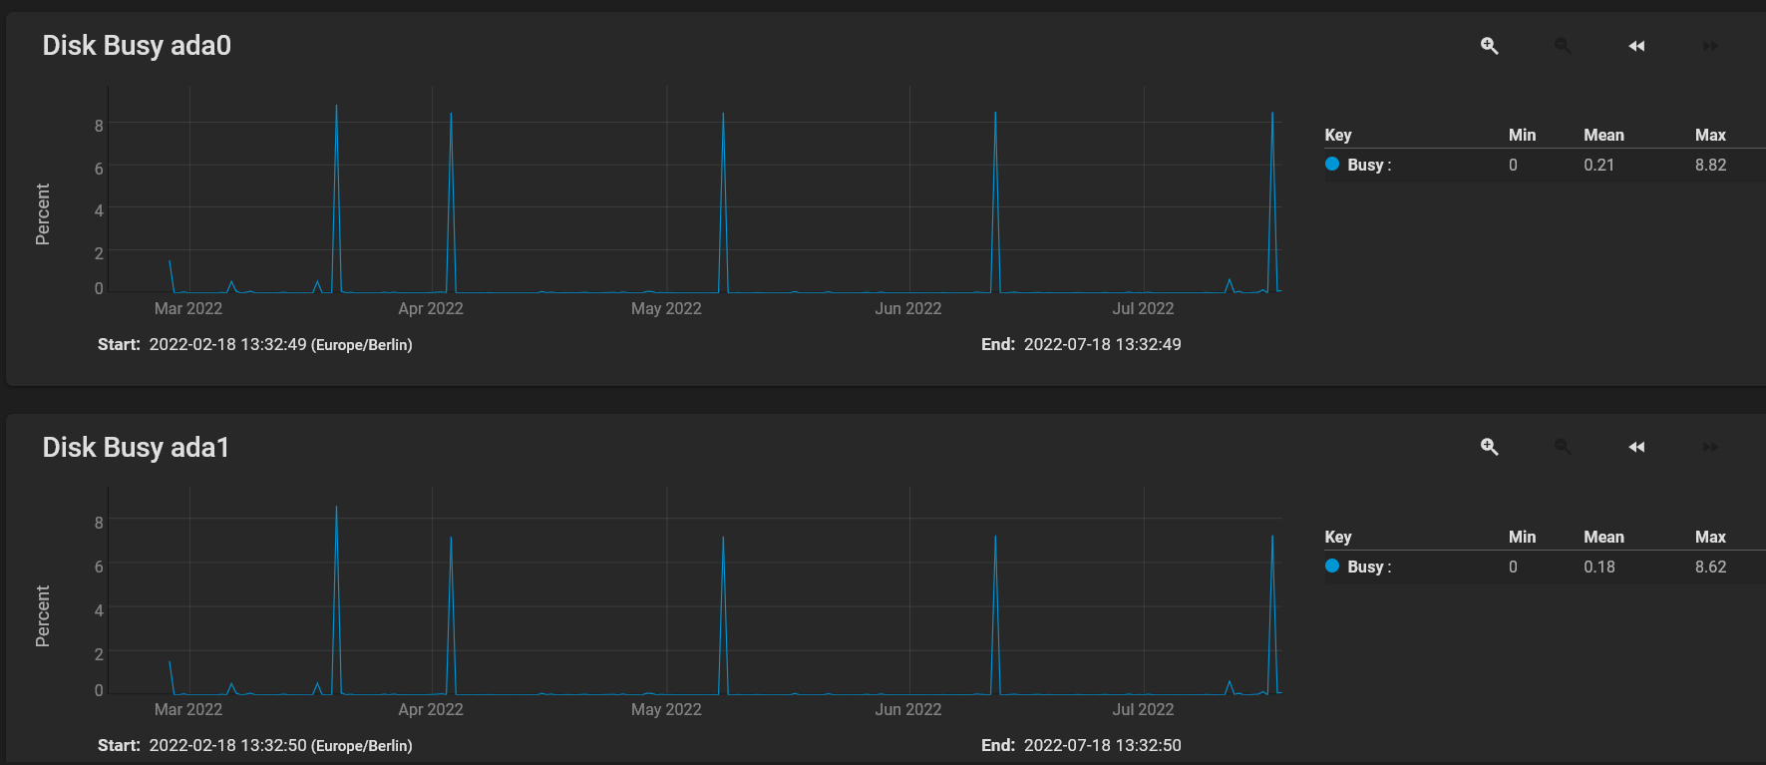
Task: Click the Jul 2022 label on ada1 chart
Action: click(x=1143, y=709)
